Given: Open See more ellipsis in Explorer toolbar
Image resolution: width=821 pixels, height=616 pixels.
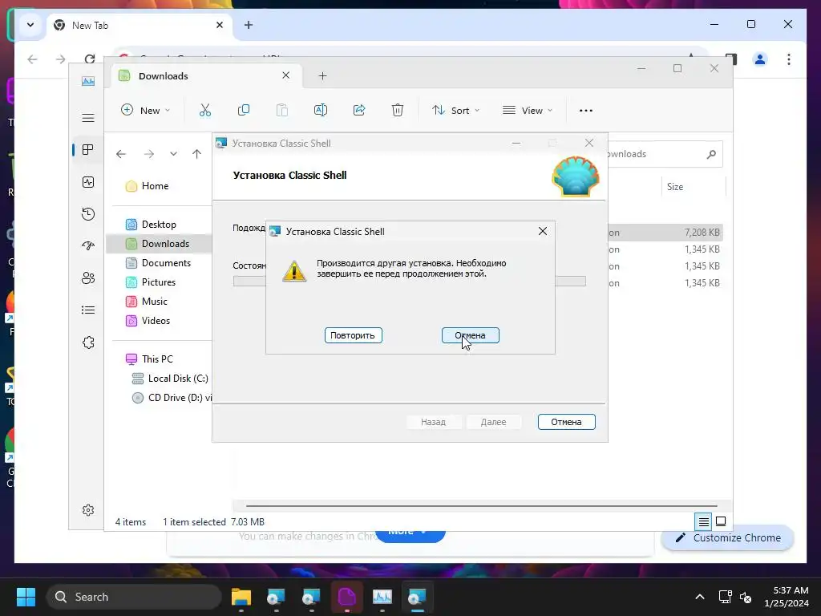Looking at the screenshot, I should point(586,111).
